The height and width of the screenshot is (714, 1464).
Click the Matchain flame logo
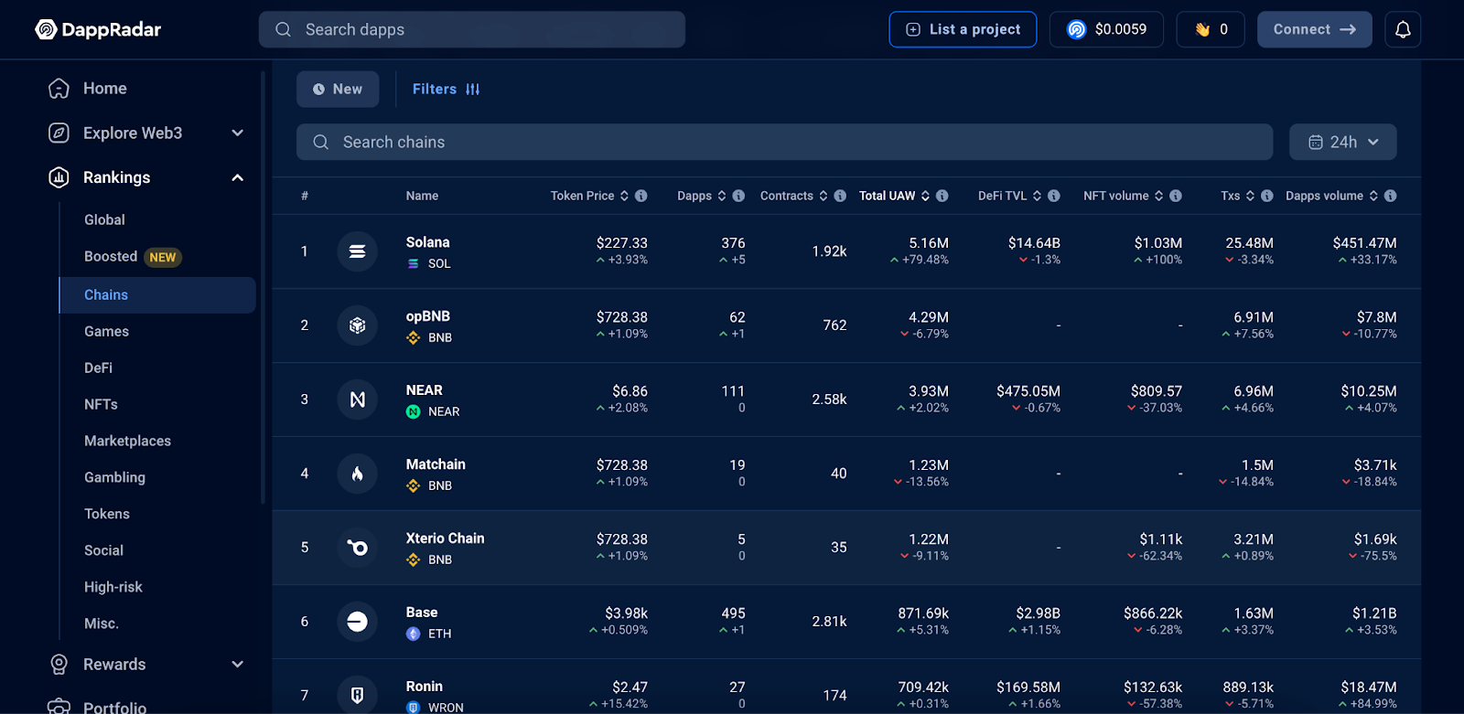click(357, 474)
